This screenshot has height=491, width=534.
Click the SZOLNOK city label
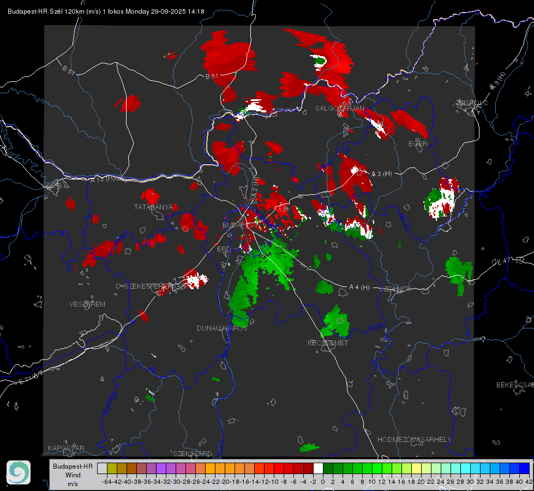[x=397, y=289]
